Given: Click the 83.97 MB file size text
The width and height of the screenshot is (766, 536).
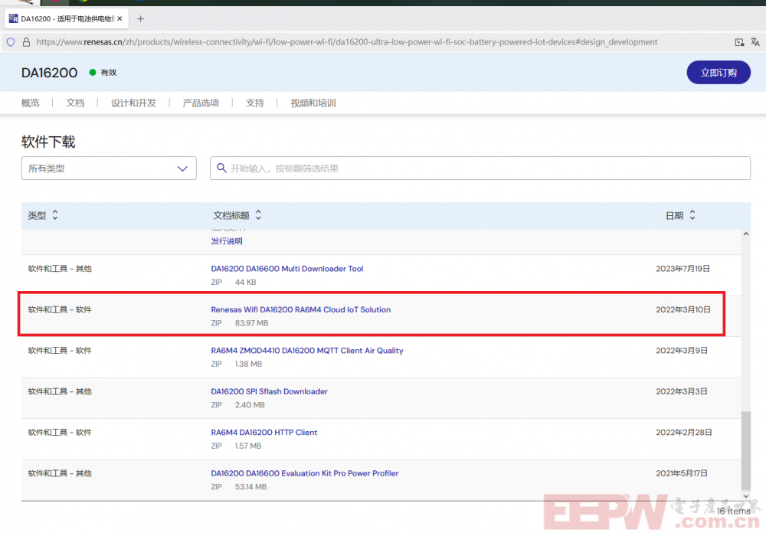Looking at the screenshot, I should tap(251, 323).
